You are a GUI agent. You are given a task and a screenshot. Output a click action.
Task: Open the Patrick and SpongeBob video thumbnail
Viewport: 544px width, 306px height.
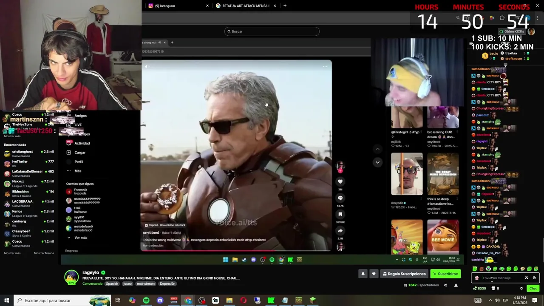click(x=407, y=237)
